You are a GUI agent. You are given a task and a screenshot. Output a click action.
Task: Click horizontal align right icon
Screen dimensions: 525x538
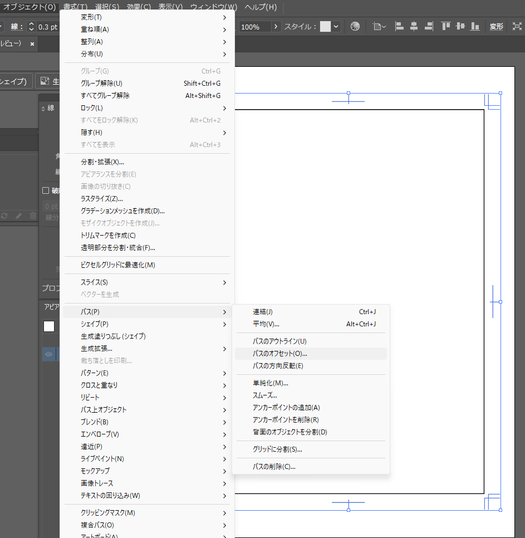click(x=429, y=26)
